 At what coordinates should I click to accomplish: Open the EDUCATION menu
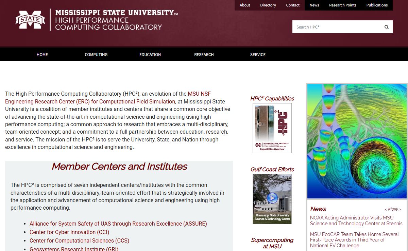[150, 55]
